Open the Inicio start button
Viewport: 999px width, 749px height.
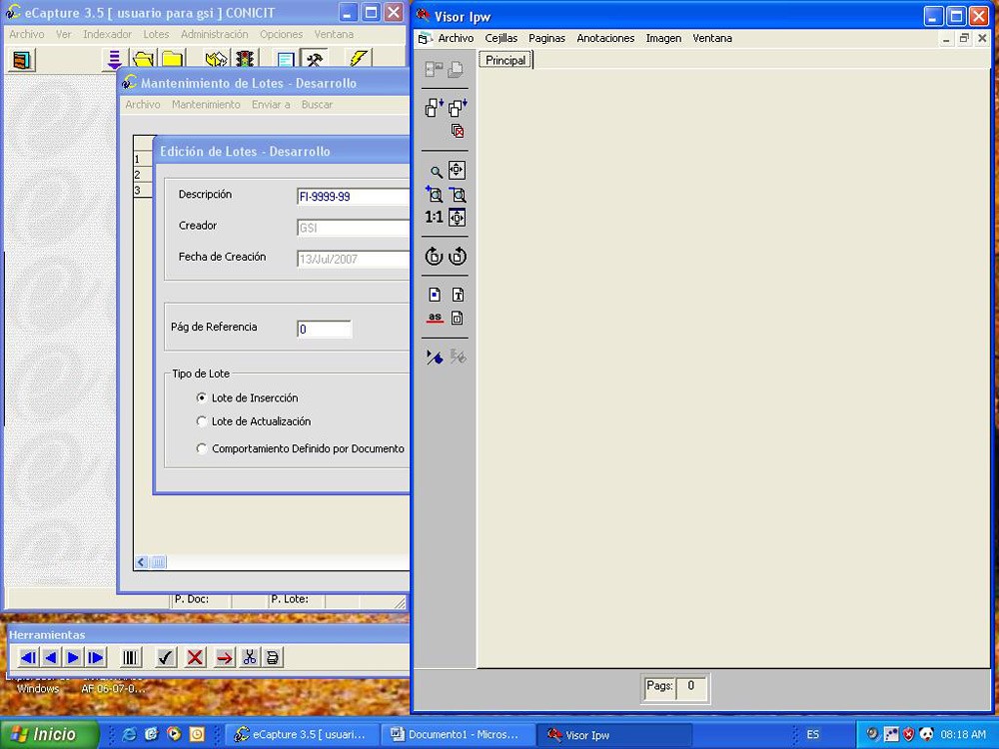click(x=49, y=734)
